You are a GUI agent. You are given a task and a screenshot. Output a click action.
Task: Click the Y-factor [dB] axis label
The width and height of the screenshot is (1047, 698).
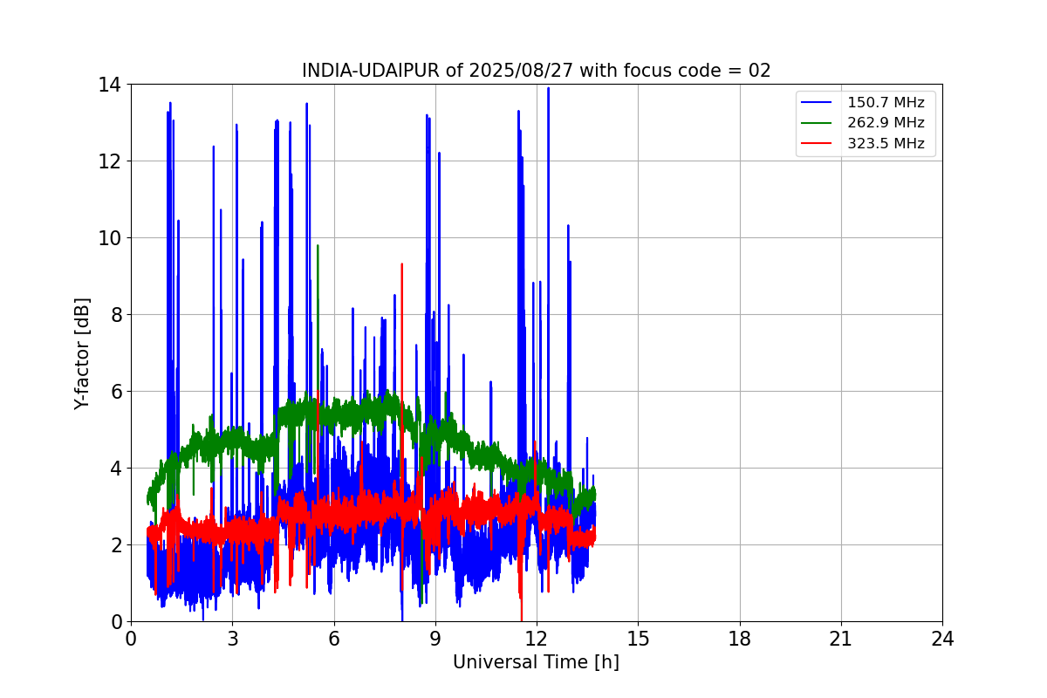click(82, 353)
